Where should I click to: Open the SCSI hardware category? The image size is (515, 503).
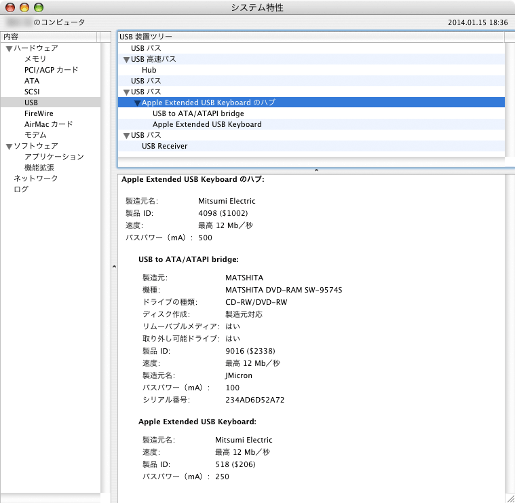click(32, 92)
